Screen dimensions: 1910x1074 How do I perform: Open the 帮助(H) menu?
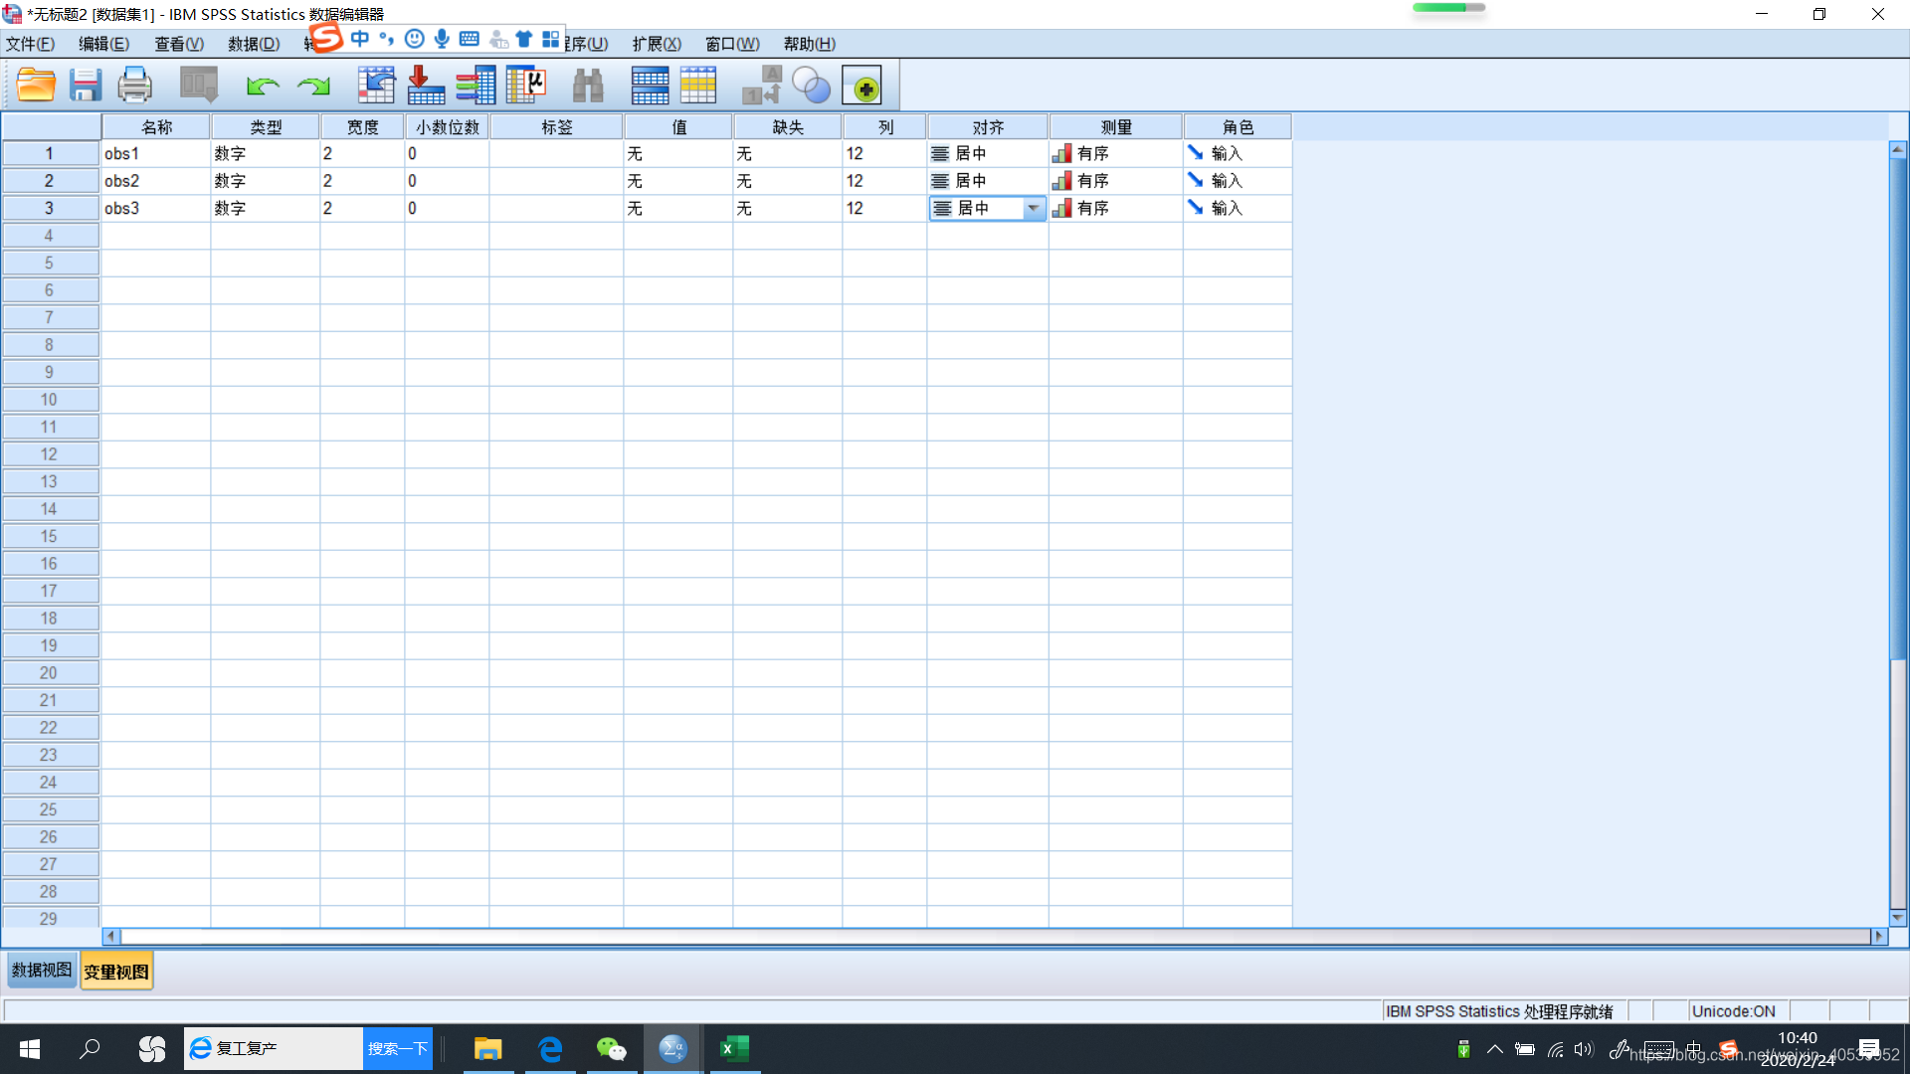tap(809, 44)
